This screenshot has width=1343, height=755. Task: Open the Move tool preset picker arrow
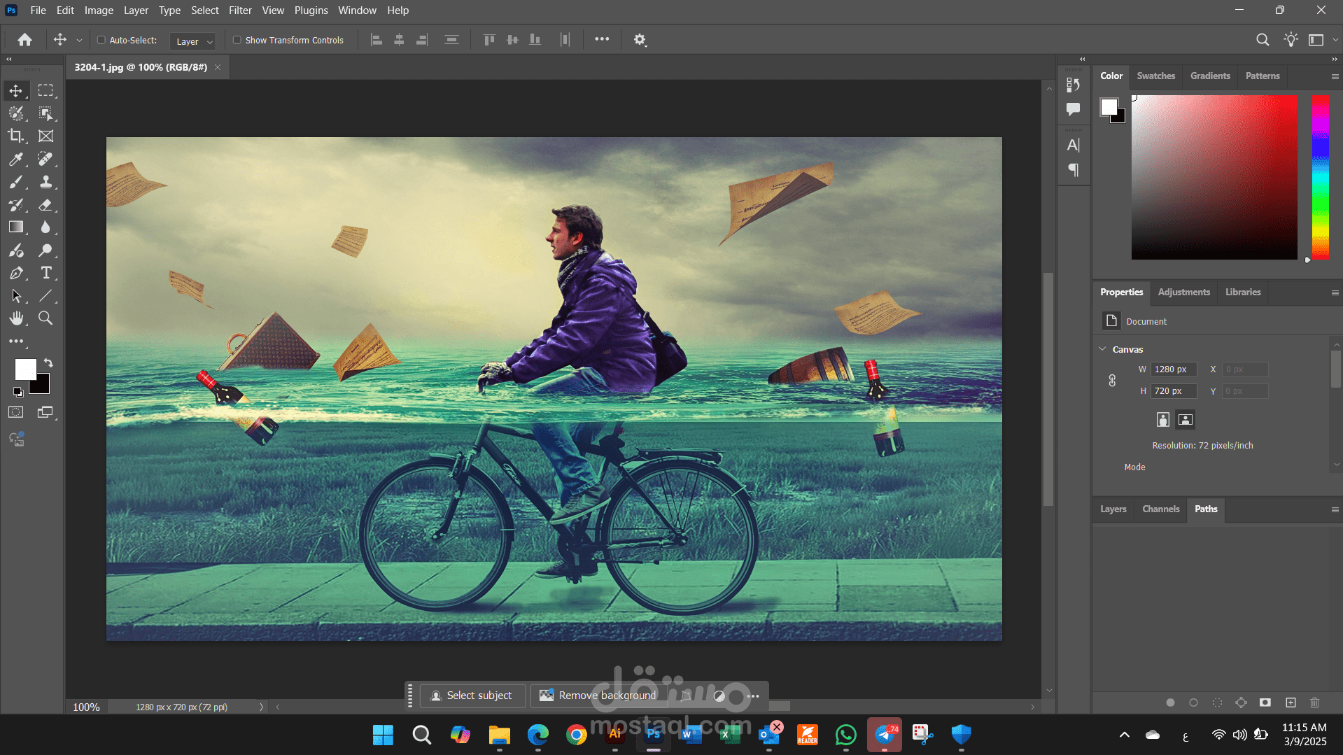pyautogui.click(x=79, y=41)
